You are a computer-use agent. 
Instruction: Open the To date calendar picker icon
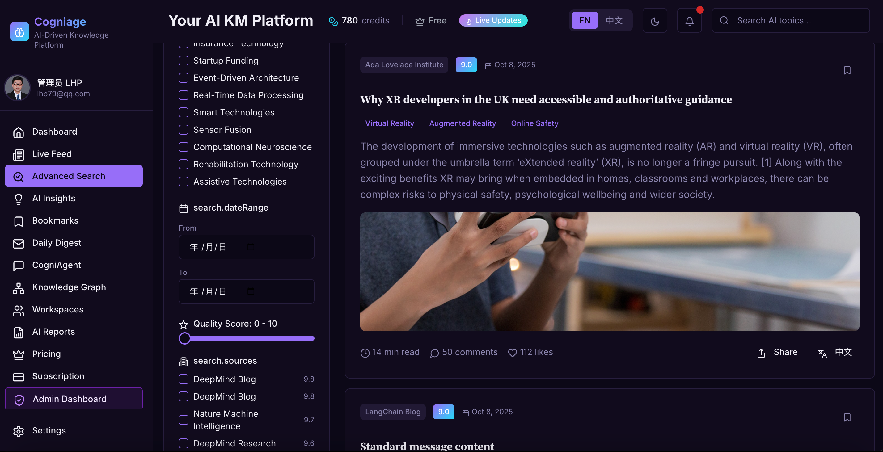(251, 291)
